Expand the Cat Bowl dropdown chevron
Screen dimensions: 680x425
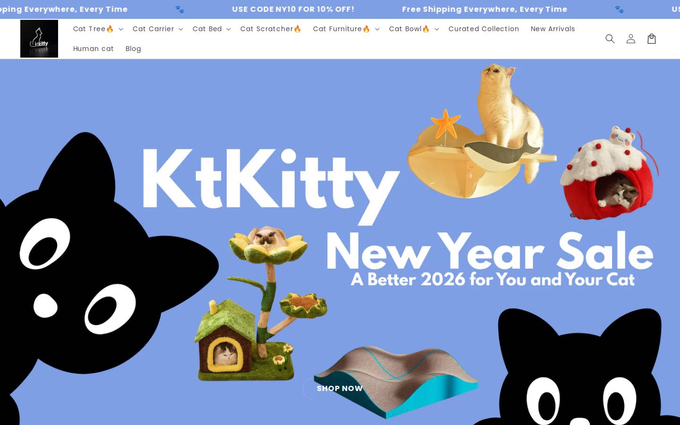pos(436,29)
